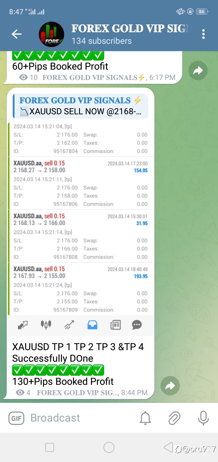Tap the Android recent apps square

pyautogui.click(x=50, y=447)
